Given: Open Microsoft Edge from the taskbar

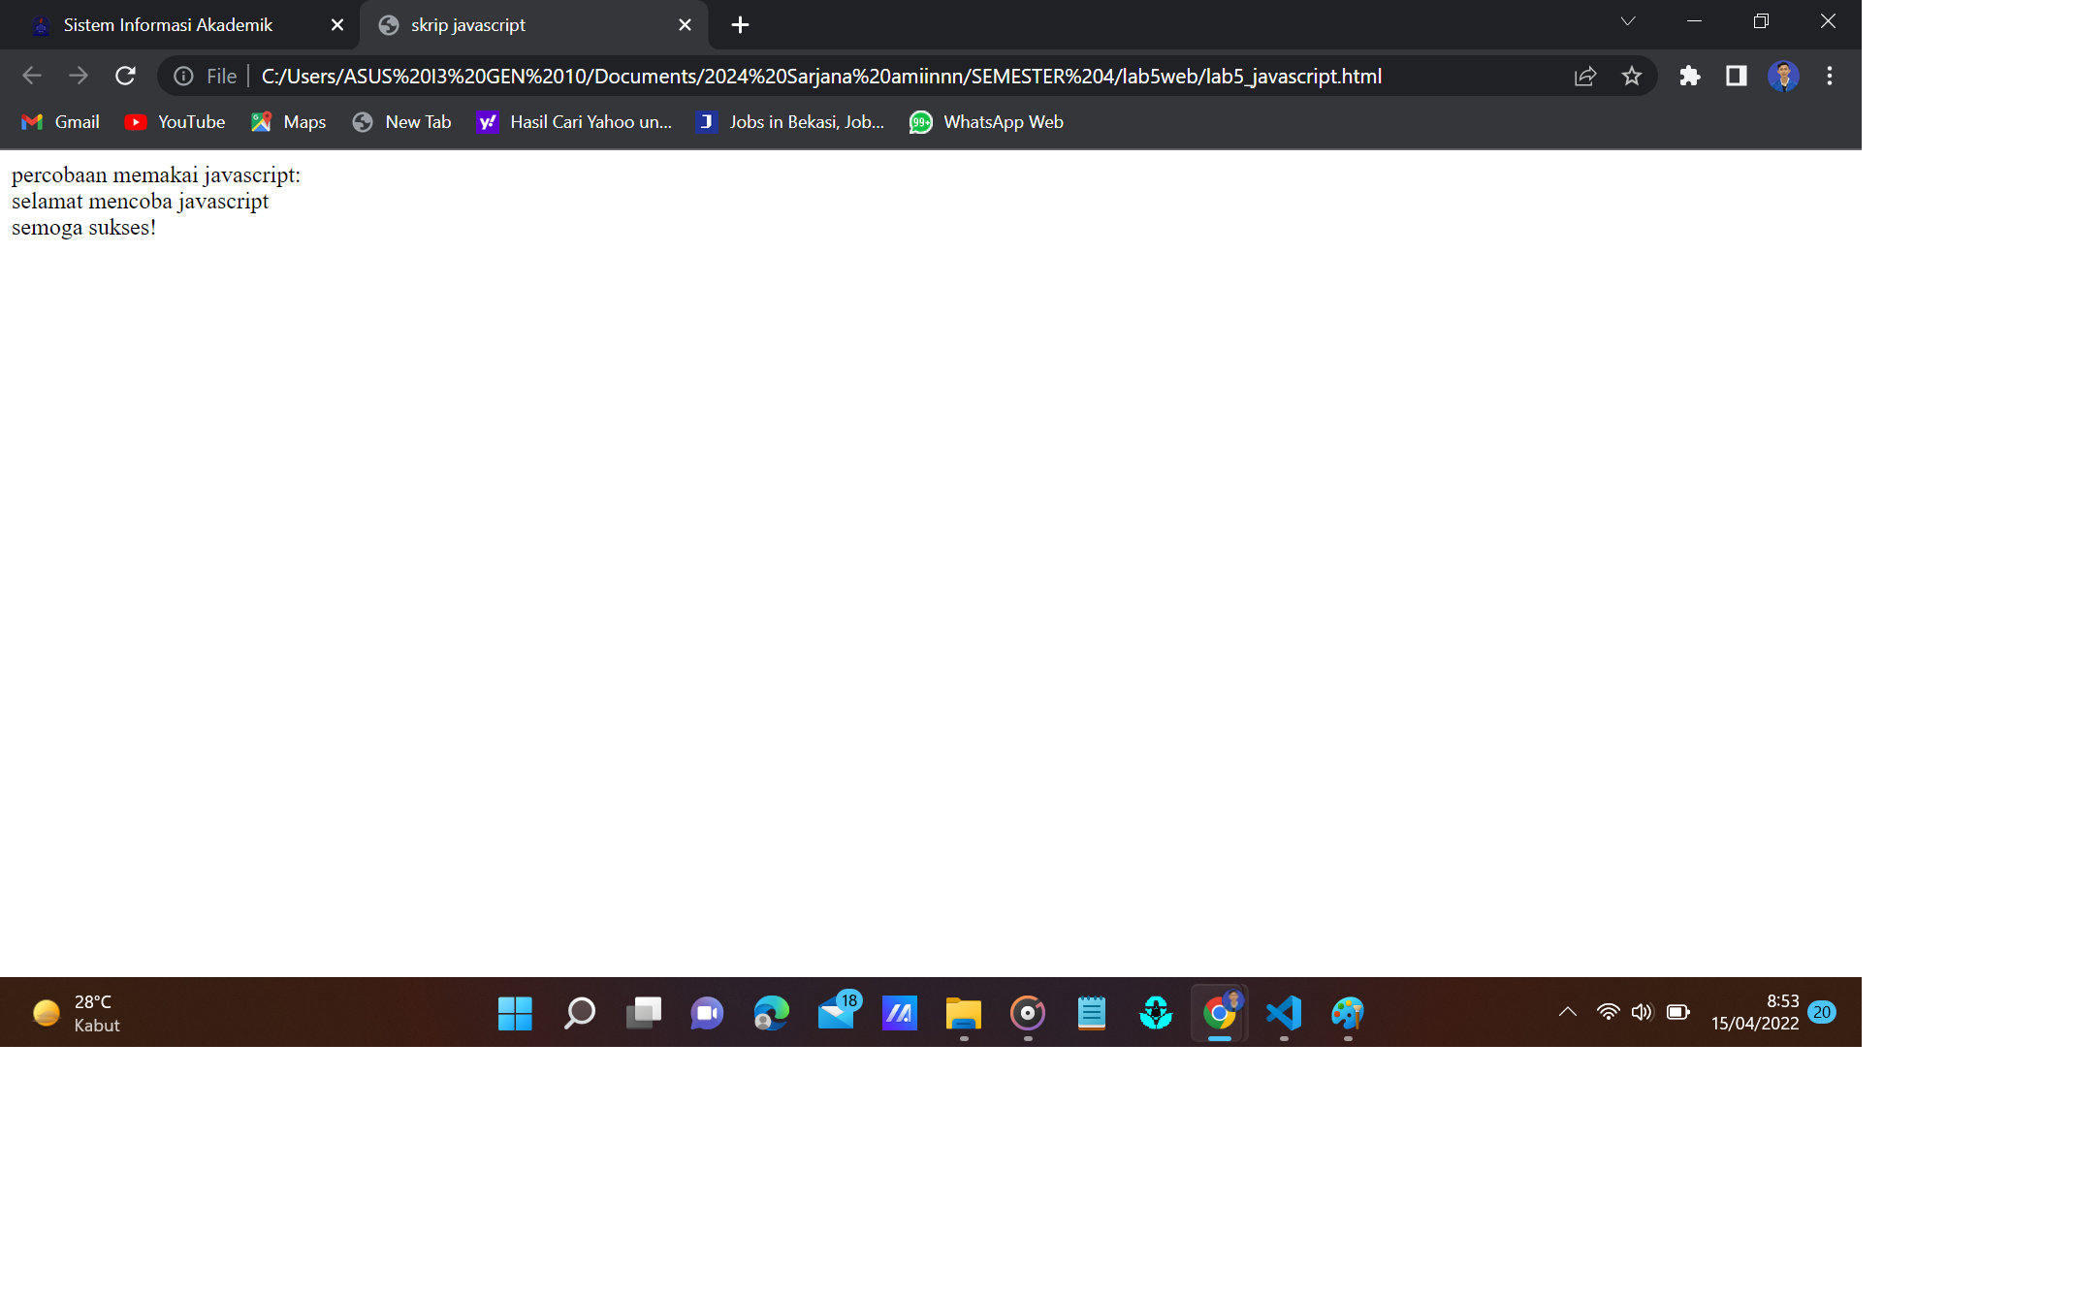Looking at the screenshot, I should [771, 1013].
